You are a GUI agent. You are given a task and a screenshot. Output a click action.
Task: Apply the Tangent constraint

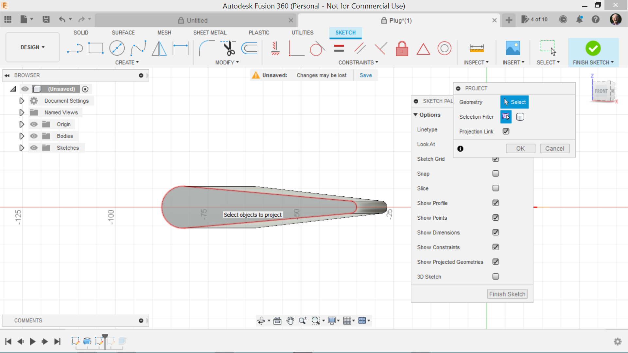coord(317,48)
